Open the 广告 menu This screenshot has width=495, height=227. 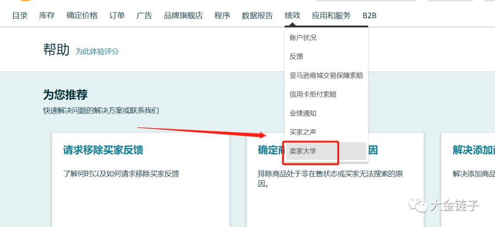click(x=144, y=16)
